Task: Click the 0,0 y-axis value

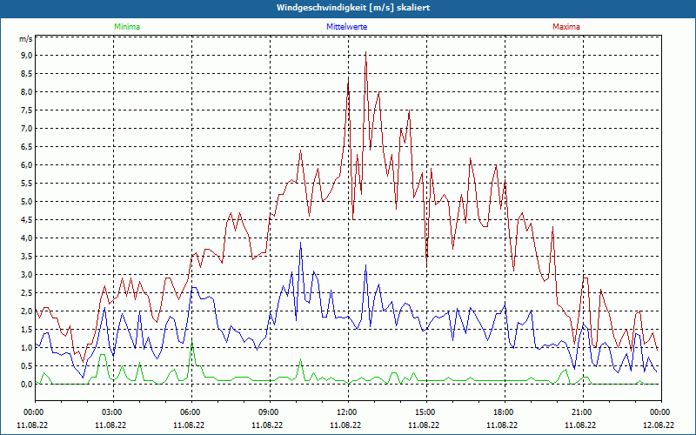Action: click(26, 384)
